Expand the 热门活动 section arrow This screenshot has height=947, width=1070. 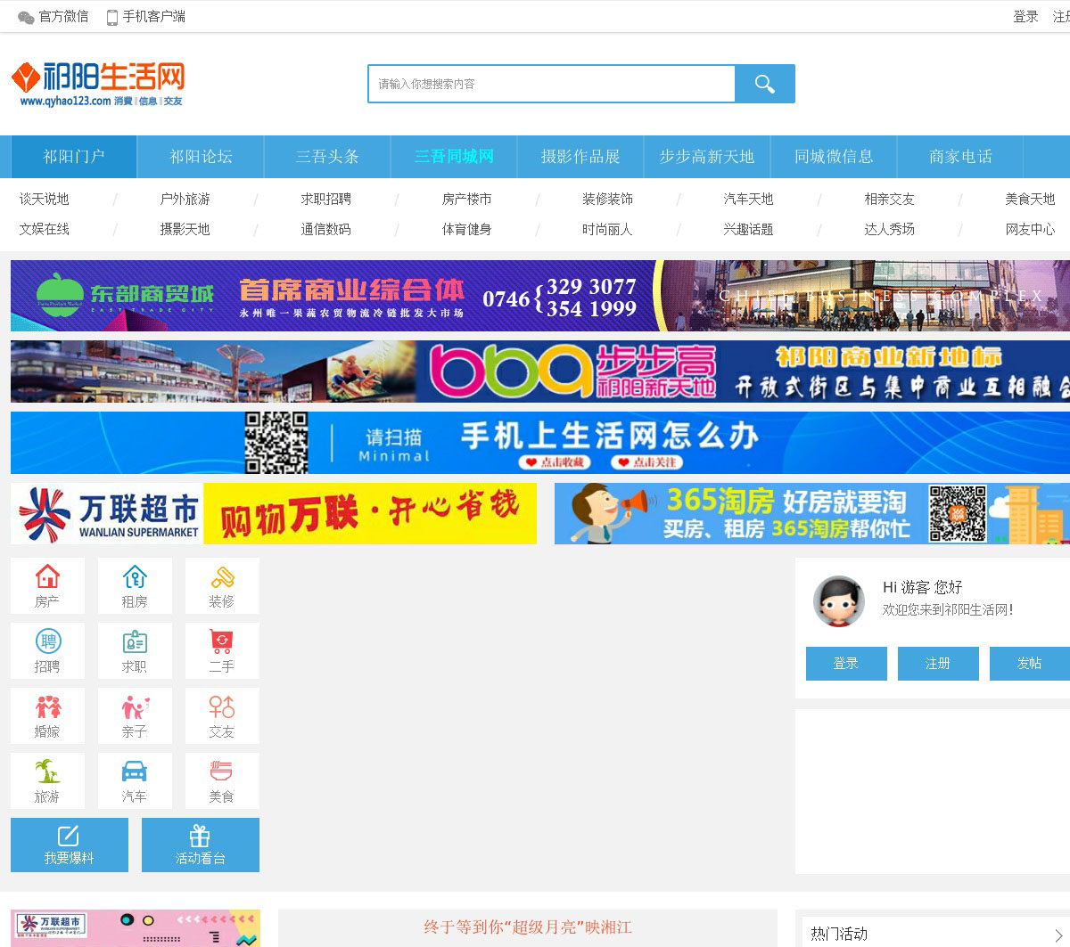pyautogui.click(x=1058, y=935)
